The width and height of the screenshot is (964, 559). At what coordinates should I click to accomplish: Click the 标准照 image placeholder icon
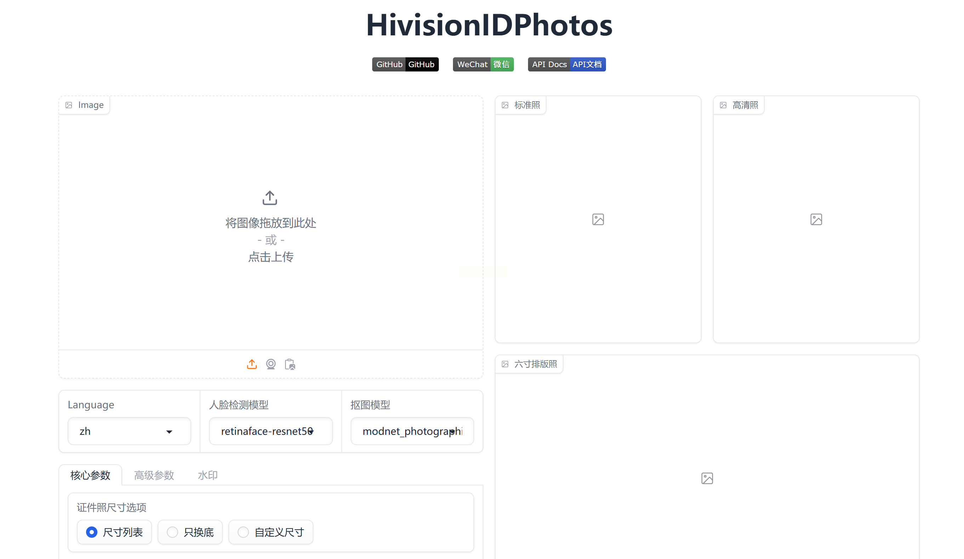(598, 219)
